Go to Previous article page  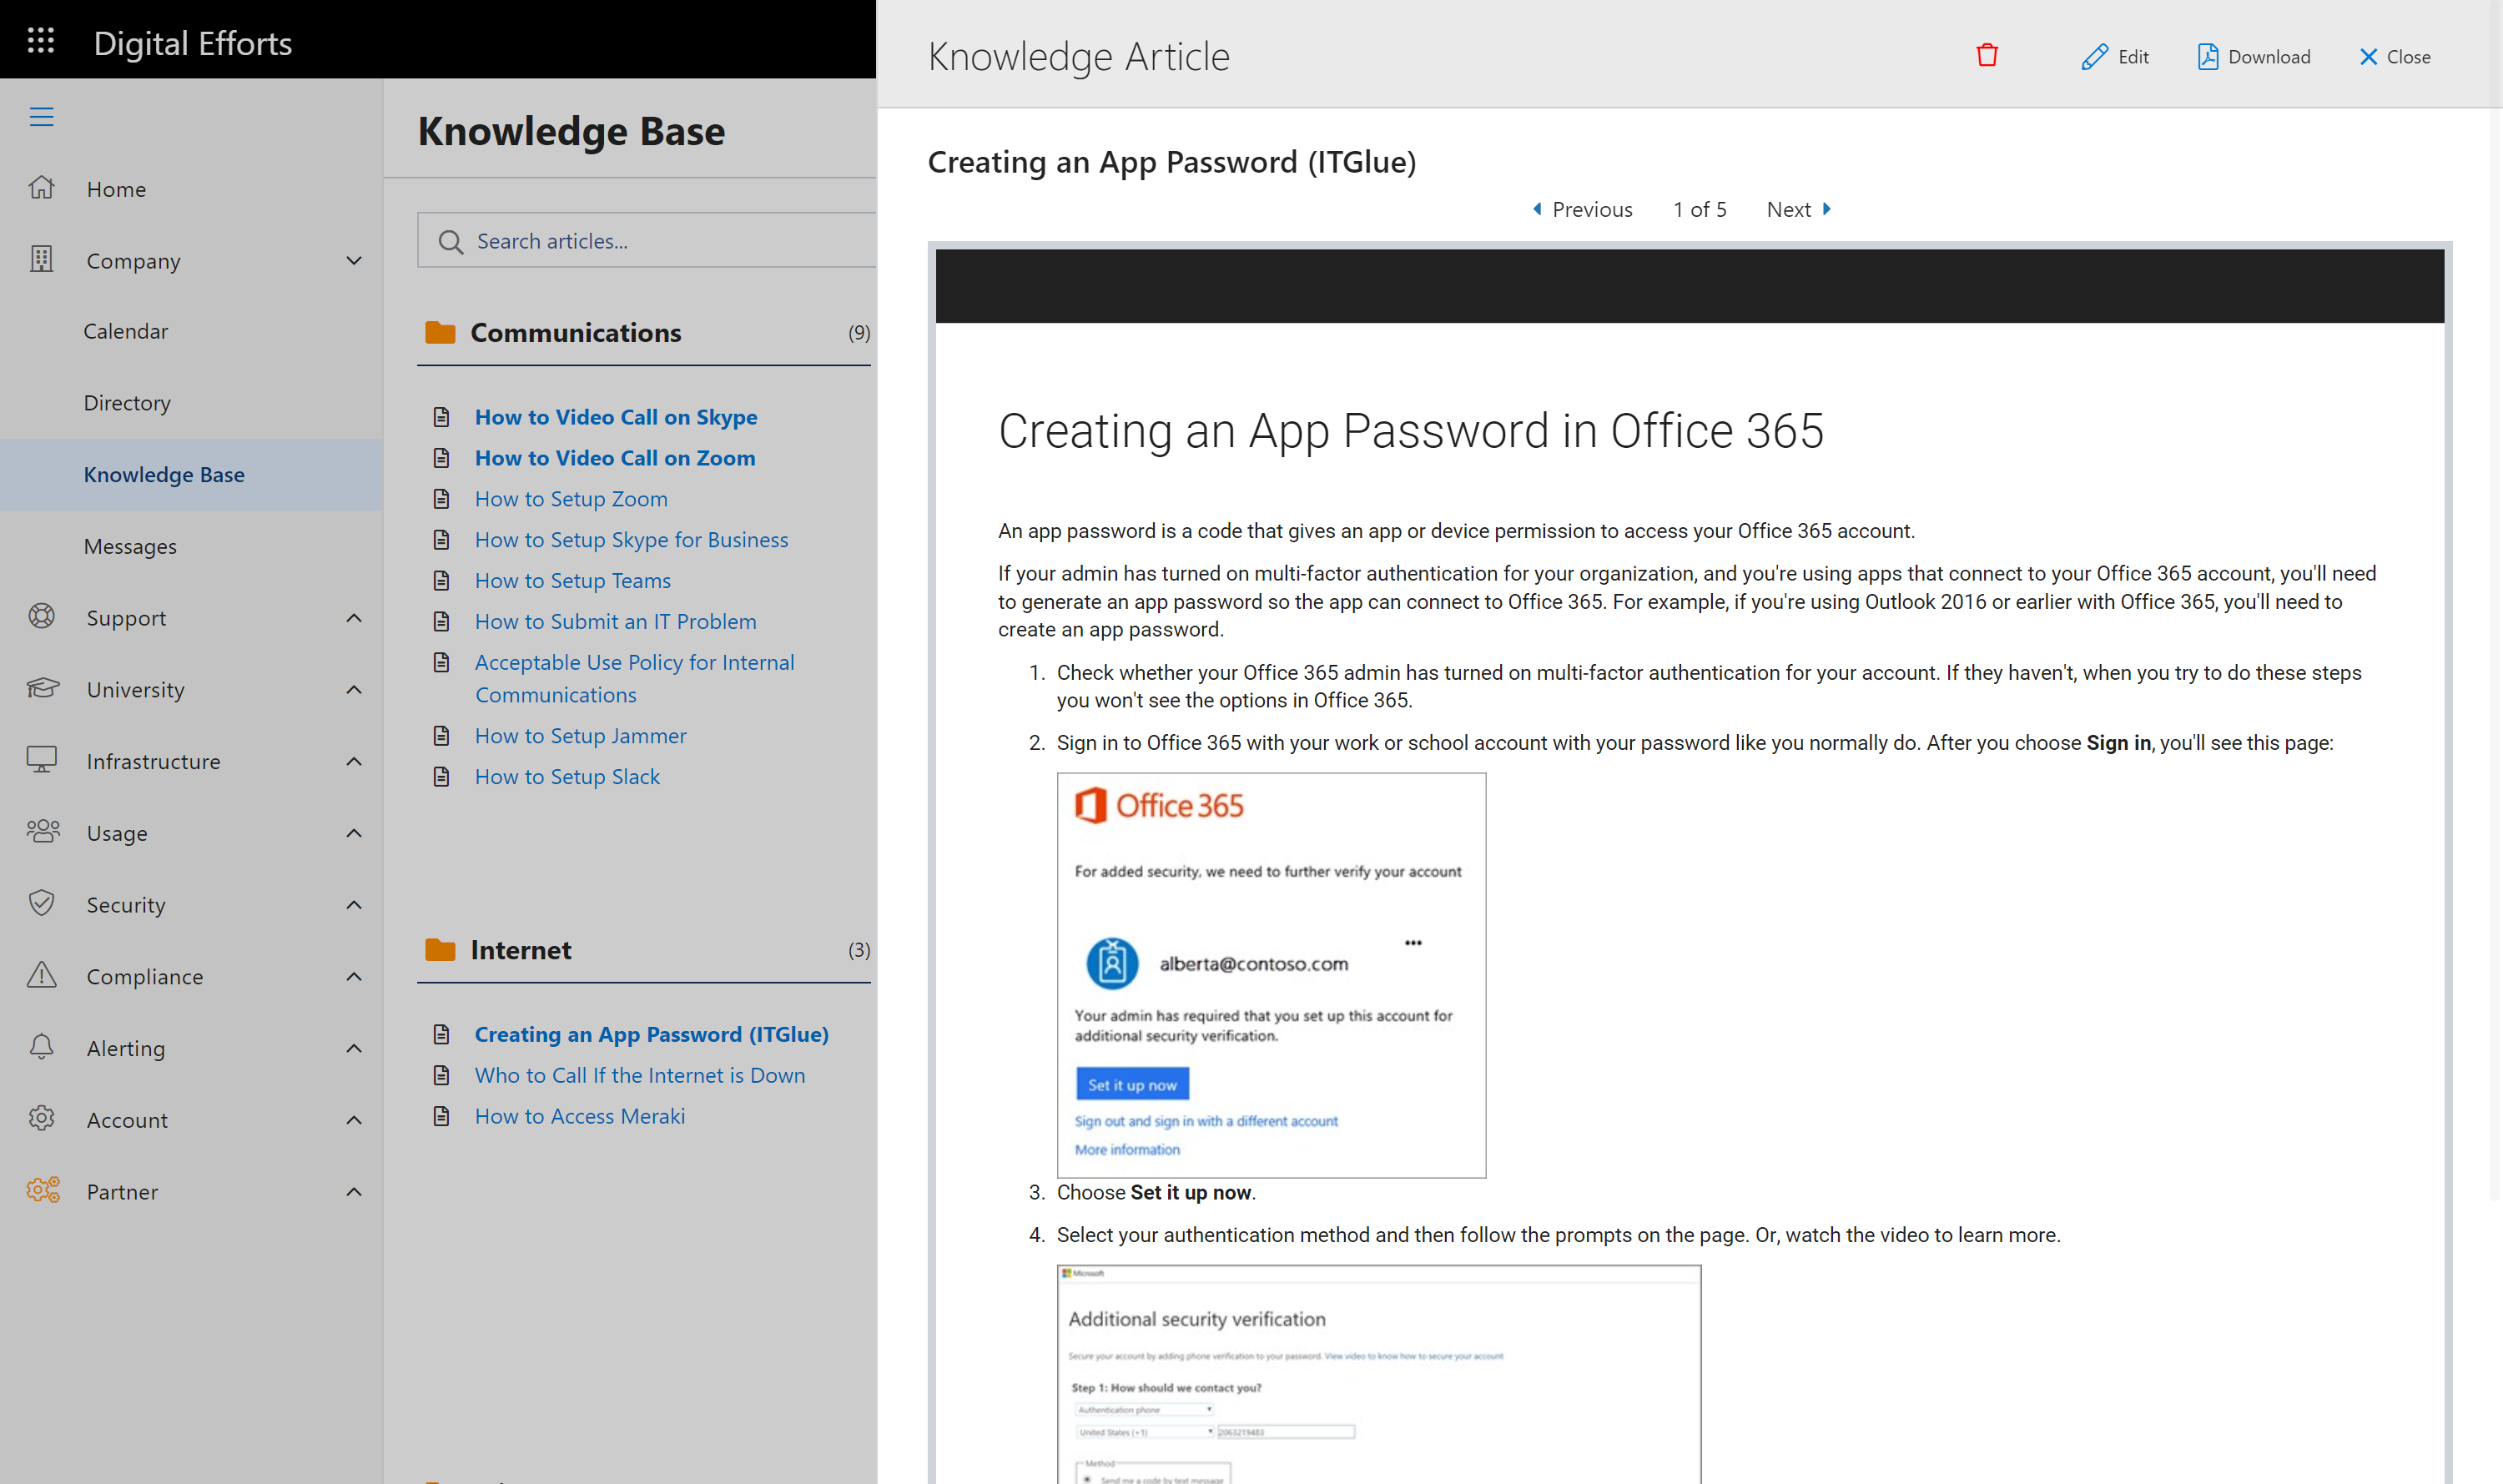pyautogui.click(x=1582, y=209)
